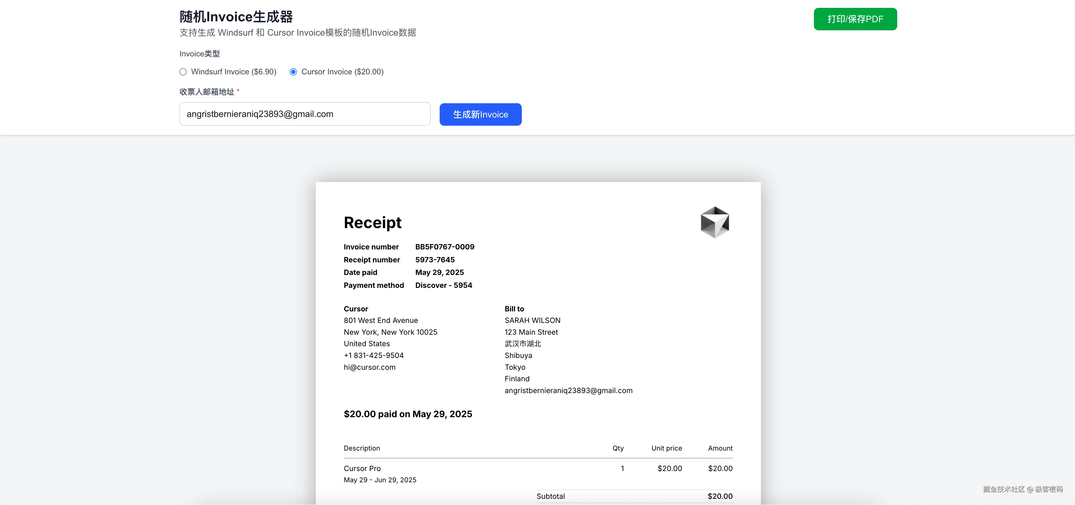The height and width of the screenshot is (505, 1075).
Task: Select the Cursor Invoice radio button
Action: (293, 72)
